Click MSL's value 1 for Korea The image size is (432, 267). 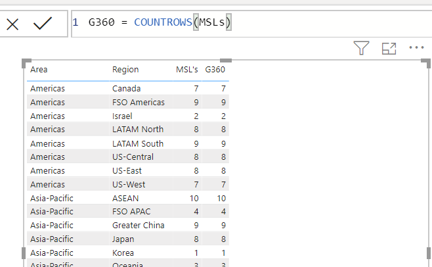196,253
